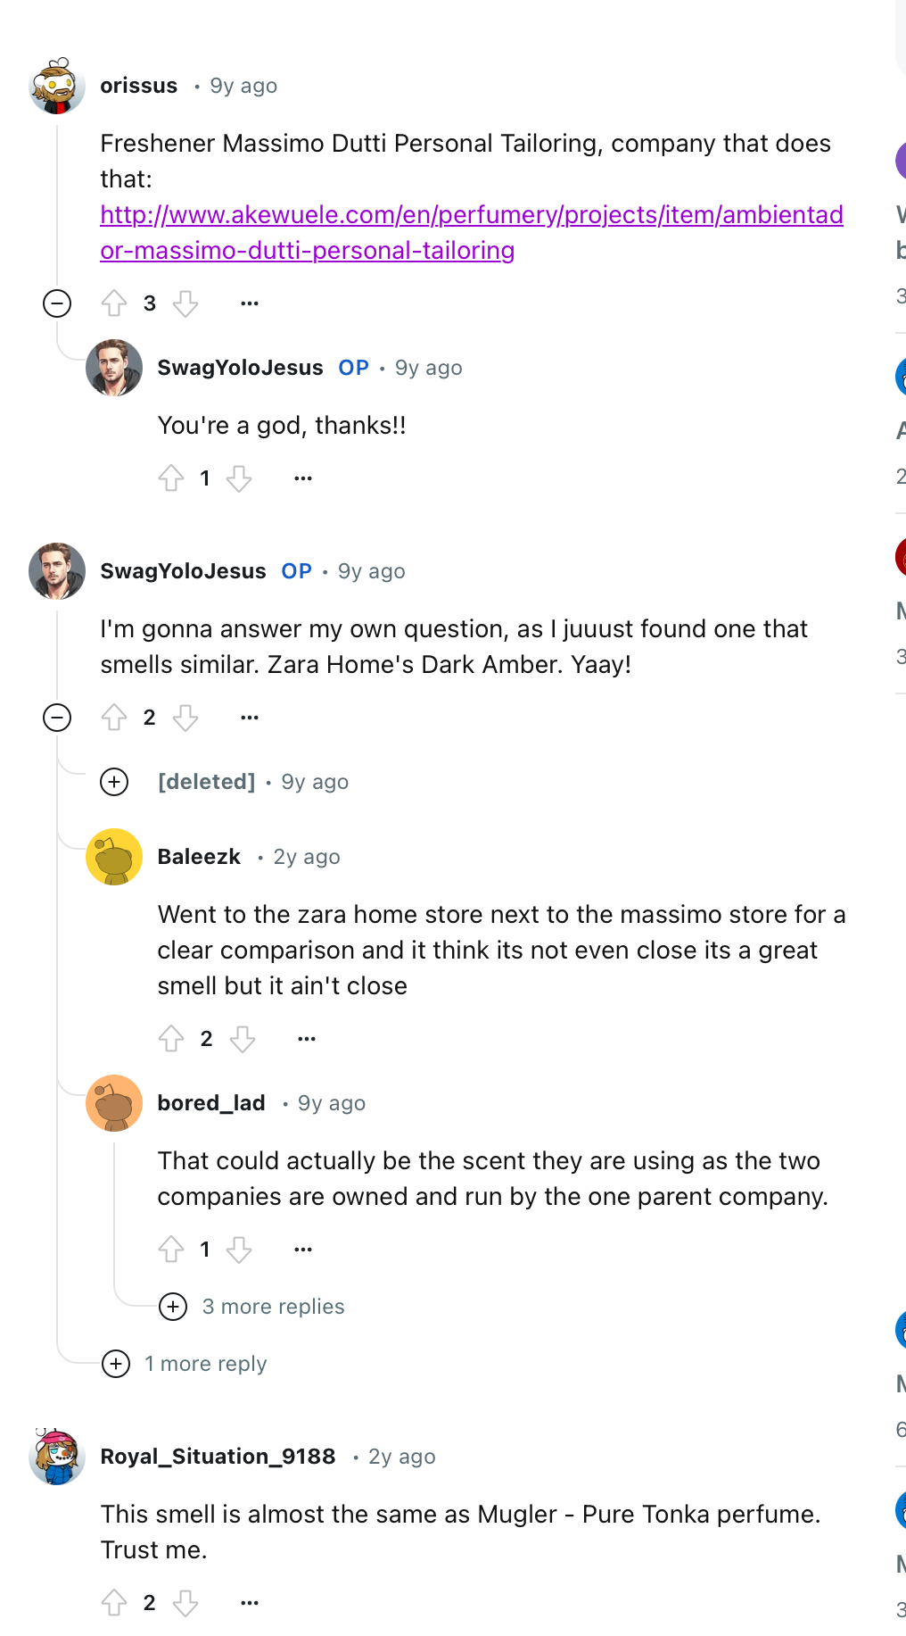Viewport: 906px width, 1636px height.
Task: Visit Royal_Situation_9188's profile via username
Action: pyautogui.click(x=218, y=1457)
